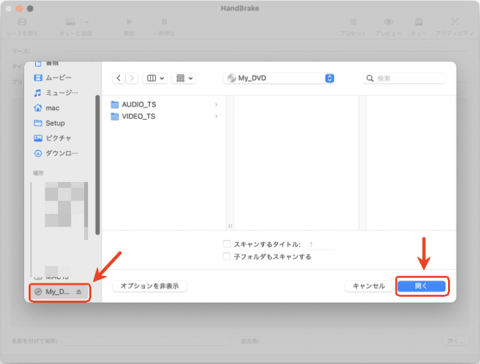
Task: Select the VIDEO_TS folder
Action: pos(138,116)
